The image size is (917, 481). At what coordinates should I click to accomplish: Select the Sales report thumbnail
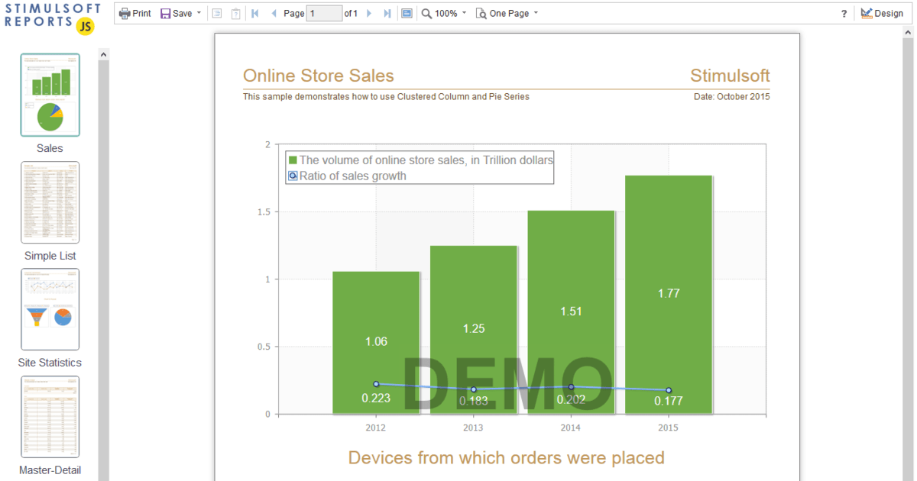[x=50, y=95]
